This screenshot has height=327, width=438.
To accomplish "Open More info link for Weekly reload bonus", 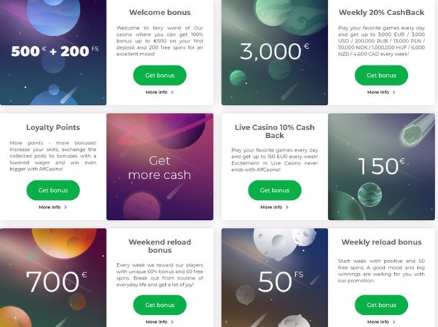I will coord(381,322).
